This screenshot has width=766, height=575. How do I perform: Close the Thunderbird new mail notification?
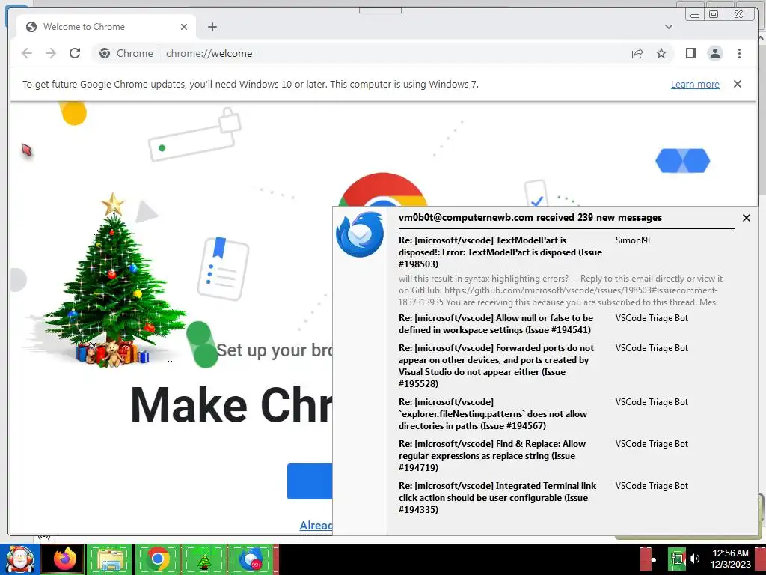(746, 218)
